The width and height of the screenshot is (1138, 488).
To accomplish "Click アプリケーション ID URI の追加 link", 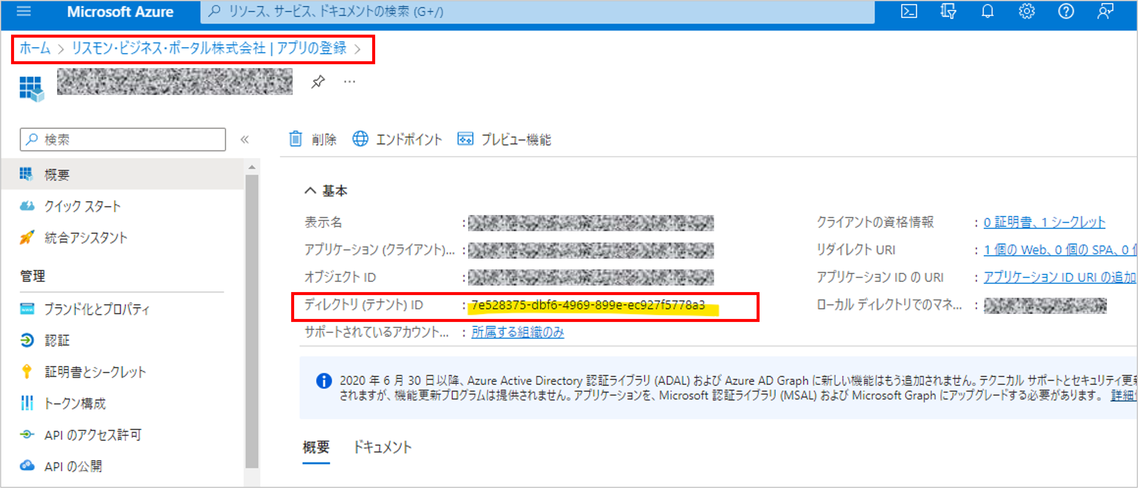I will point(1060,277).
